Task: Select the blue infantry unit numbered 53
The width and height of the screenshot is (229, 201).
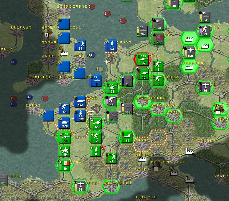Action: (x=111, y=45)
